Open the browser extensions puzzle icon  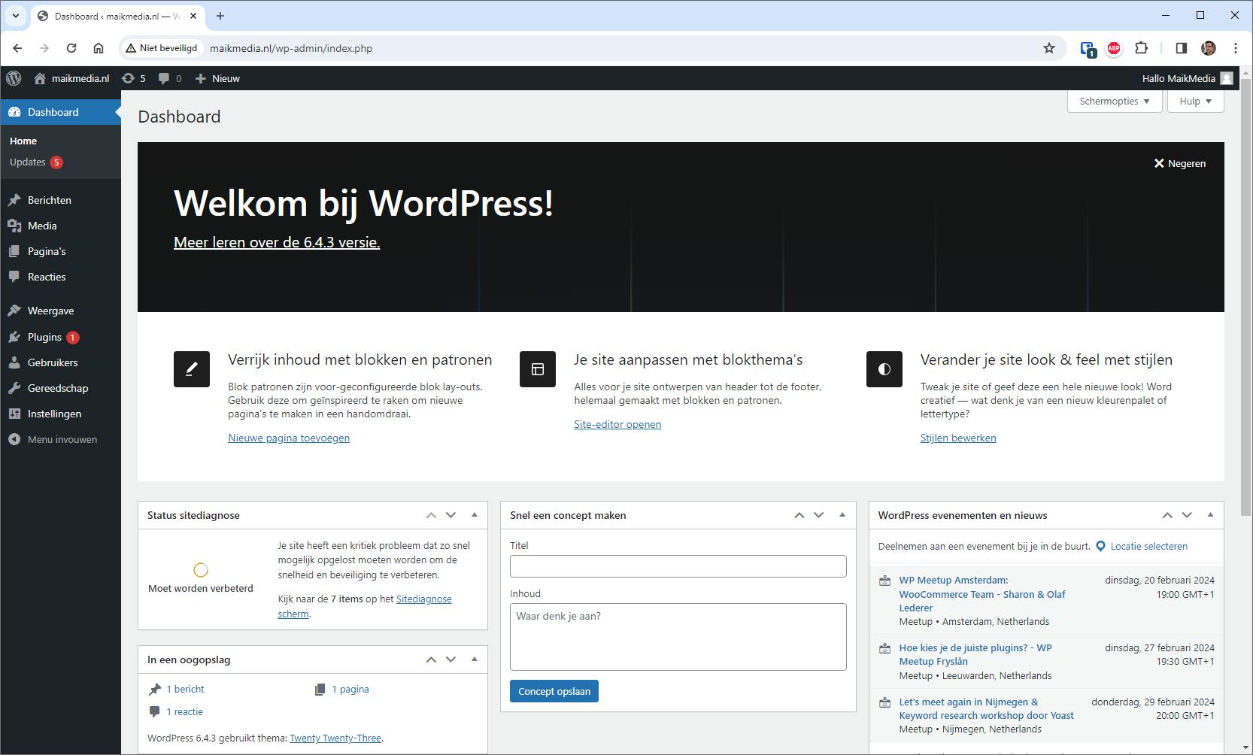[x=1142, y=48]
